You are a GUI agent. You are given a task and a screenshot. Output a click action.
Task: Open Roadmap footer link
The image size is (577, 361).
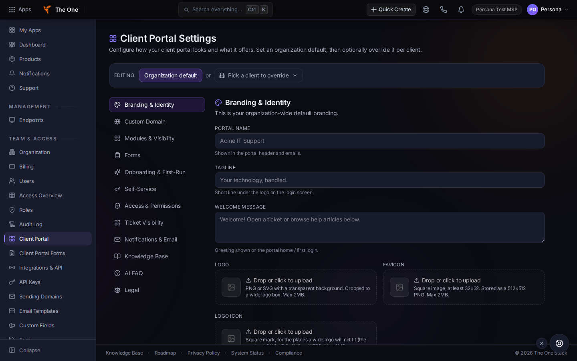(x=165, y=353)
